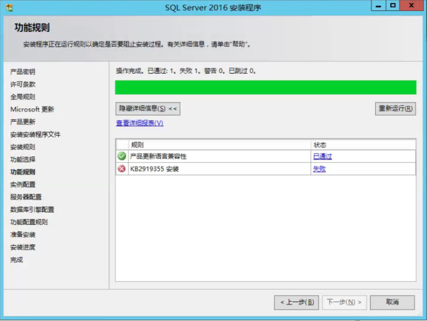Click the 规则 column header
The height and width of the screenshot is (321, 427).
click(220, 145)
